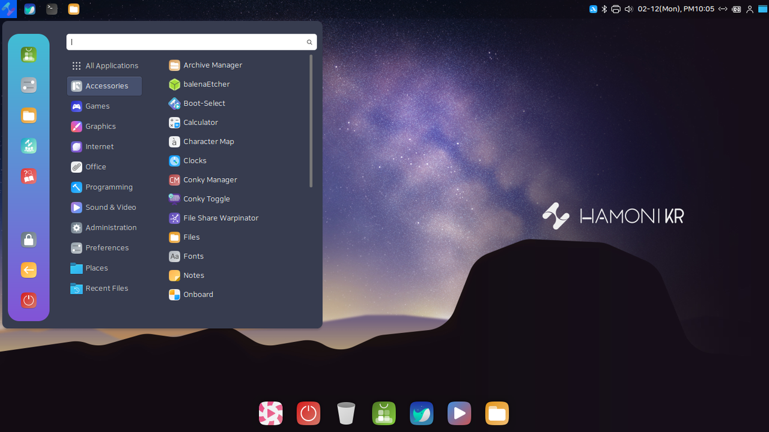769x432 pixels.
Task: Select the Preferences category
Action: click(x=105, y=248)
